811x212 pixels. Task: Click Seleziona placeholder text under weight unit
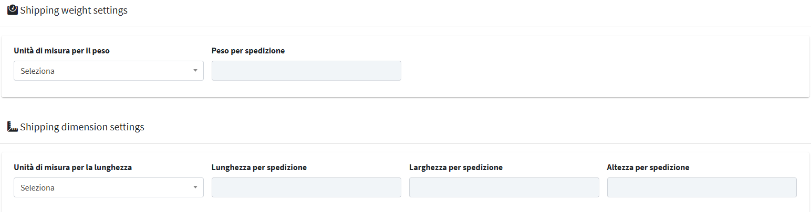point(37,71)
